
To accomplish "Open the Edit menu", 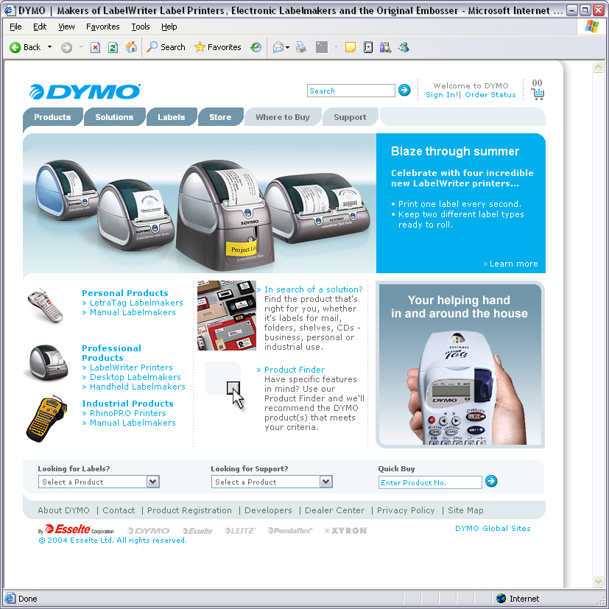I will click(x=40, y=27).
